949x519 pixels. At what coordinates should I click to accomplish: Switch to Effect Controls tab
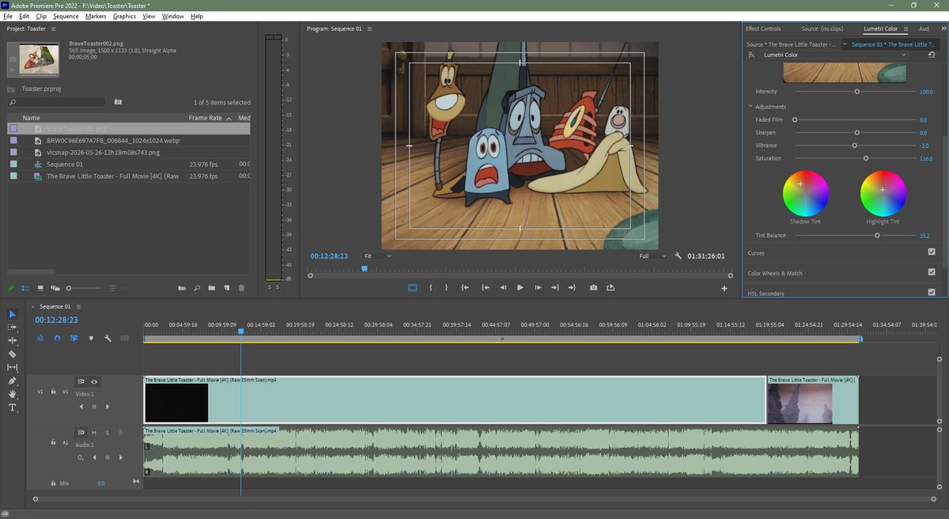tap(763, 28)
